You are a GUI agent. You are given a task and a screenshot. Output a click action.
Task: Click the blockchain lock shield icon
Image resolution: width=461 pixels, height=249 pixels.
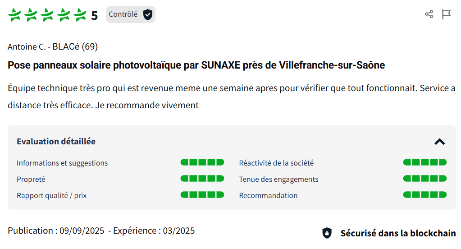pyautogui.click(x=327, y=233)
